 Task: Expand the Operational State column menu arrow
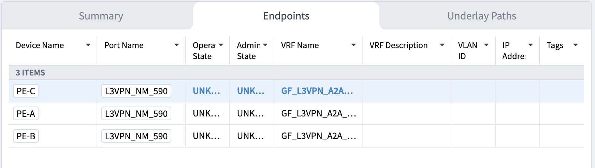pos(221,45)
